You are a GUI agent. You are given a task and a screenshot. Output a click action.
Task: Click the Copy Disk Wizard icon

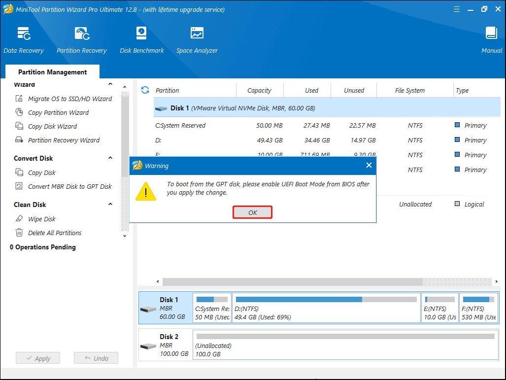(x=19, y=126)
